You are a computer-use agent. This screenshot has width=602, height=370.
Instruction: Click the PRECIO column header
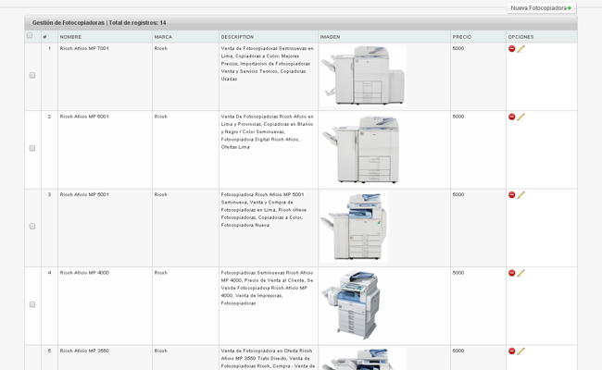(x=462, y=37)
